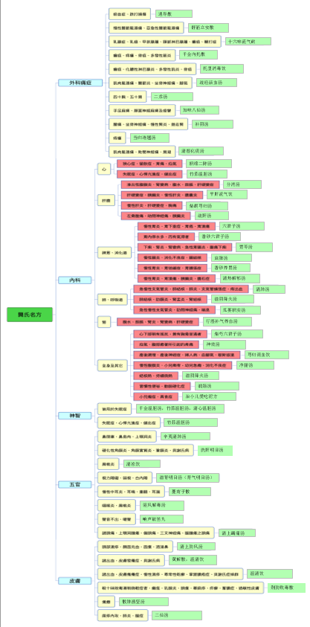Click the 二术汤 formula node
The image size is (310, 627).
[172, 97]
